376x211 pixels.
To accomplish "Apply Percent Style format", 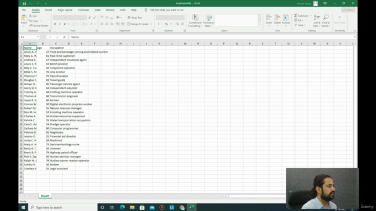I will pos(166,24).
